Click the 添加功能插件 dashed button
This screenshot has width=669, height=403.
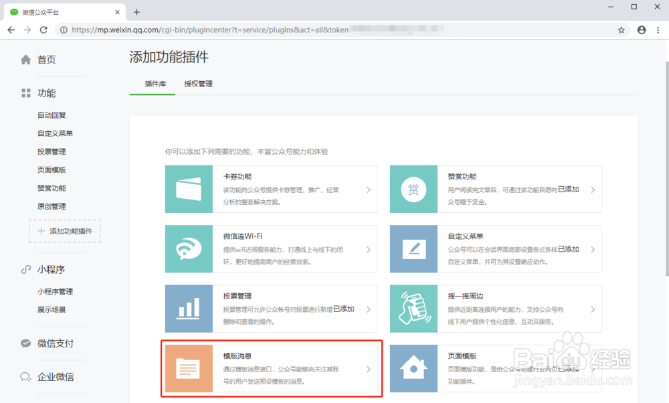pyautogui.click(x=65, y=231)
